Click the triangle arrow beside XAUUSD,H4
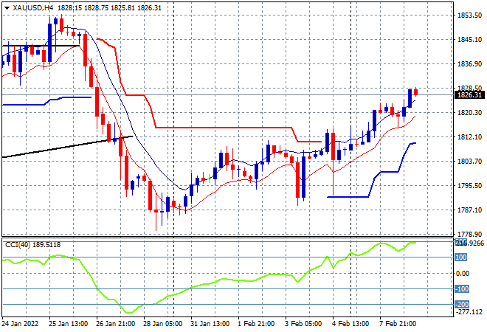The width and height of the screenshot is (487, 332). click(x=7, y=8)
